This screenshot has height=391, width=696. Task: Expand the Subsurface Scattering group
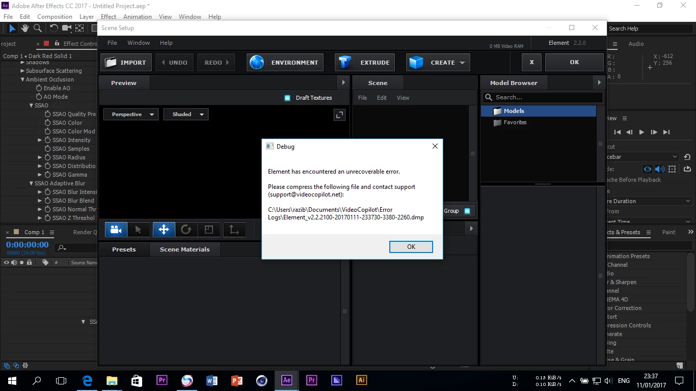coord(22,71)
